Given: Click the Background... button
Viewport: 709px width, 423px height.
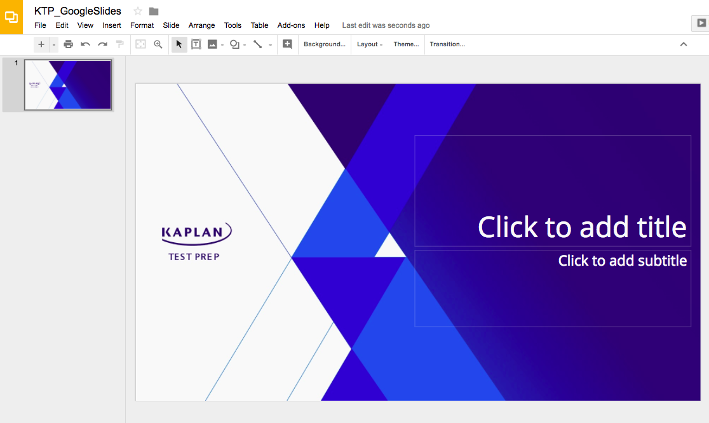Looking at the screenshot, I should 324,44.
